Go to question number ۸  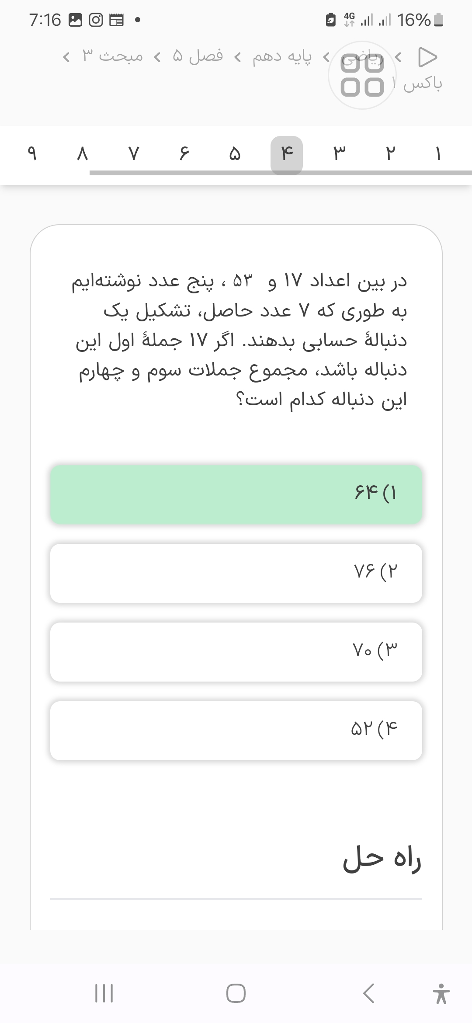pyautogui.click(x=82, y=154)
